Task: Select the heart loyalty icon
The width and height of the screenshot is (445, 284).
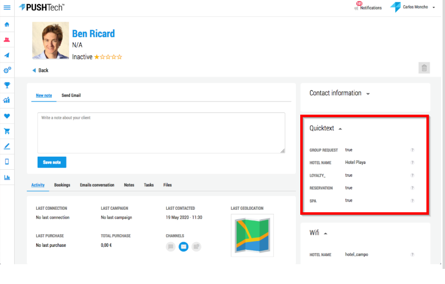Action: coord(7,116)
